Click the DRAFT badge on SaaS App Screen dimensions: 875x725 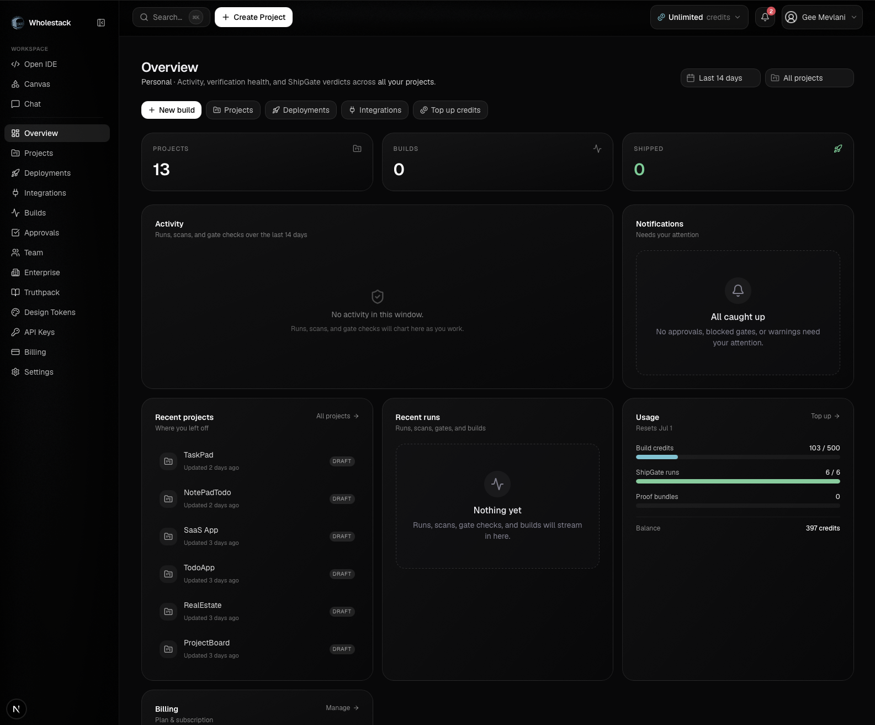(342, 537)
